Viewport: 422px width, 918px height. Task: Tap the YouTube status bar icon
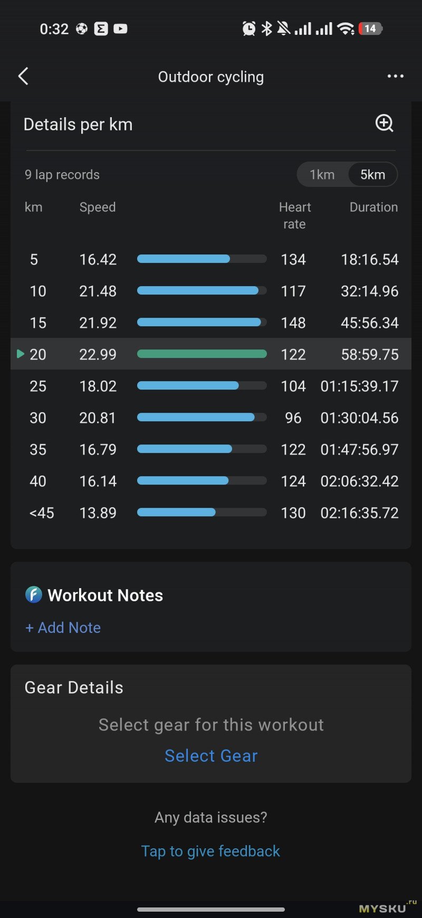(x=120, y=29)
